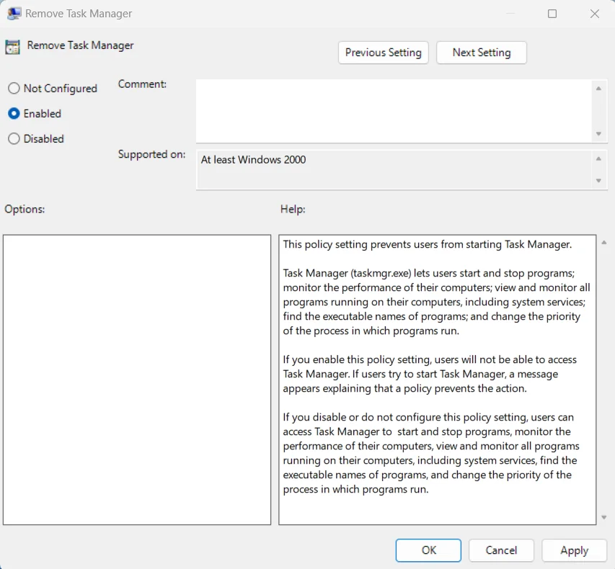Click the Supported on scroll down arrow
The height and width of the screenshot is (569, 615).
pos(598,181)
